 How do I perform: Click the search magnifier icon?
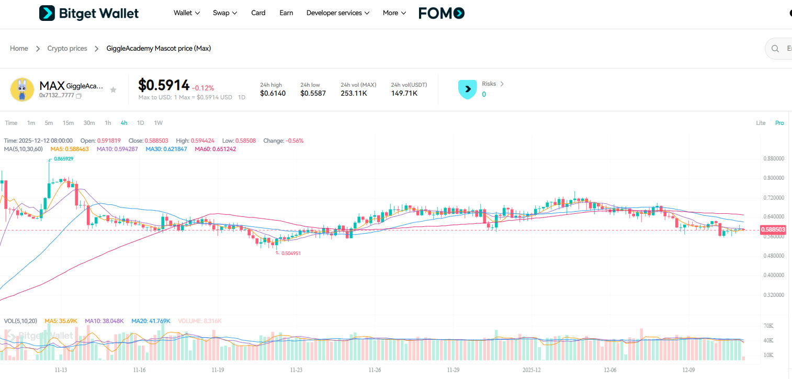coord(775,49)
